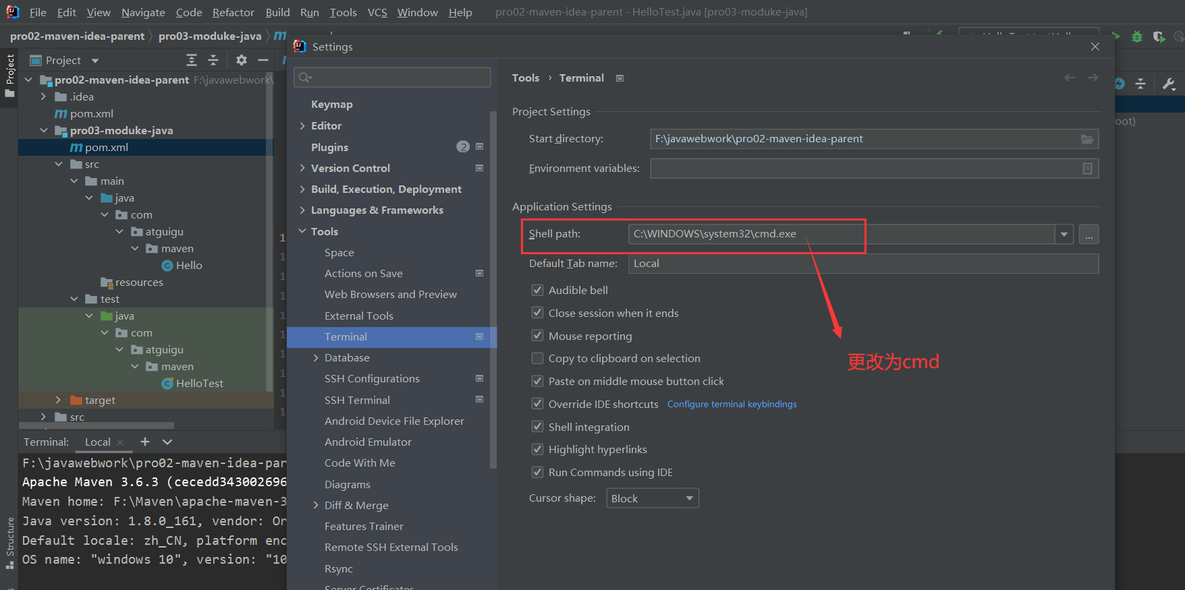Select Keymap in settings list
The height and width of the screenshot is (590, 1185).
tap(331, 105)
